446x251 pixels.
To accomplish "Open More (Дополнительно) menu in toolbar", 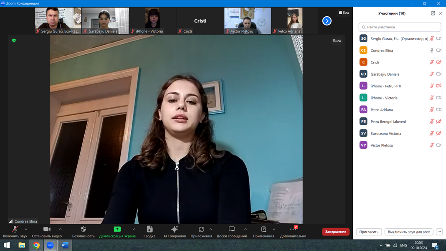I will pyautogui.click(x=293, y=229).
